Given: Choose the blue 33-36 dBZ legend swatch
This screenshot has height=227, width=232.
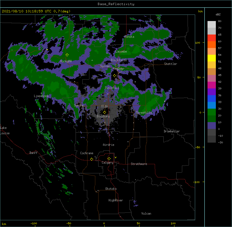Looking at the screenshot, I should 212,98.
